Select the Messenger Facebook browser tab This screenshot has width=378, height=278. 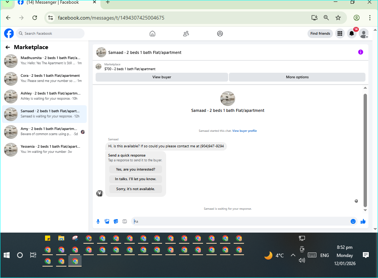coord(56,3)
